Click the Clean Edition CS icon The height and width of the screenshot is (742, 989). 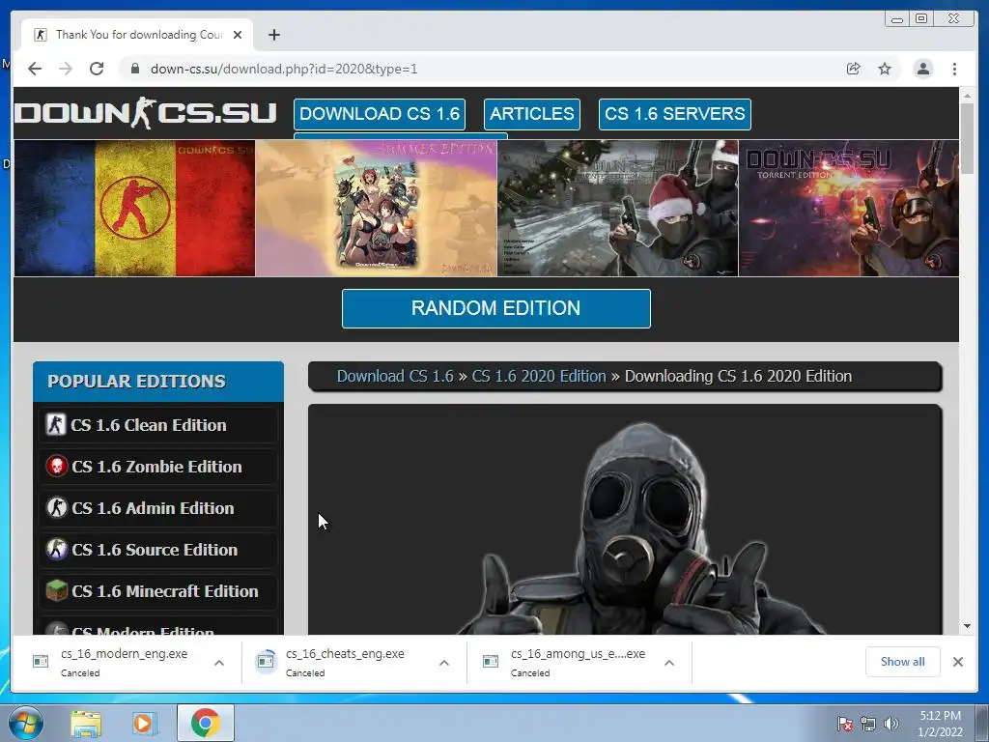(55, 425)
